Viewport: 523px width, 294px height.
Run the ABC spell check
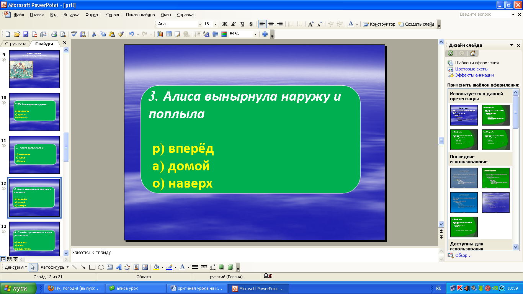74,34
